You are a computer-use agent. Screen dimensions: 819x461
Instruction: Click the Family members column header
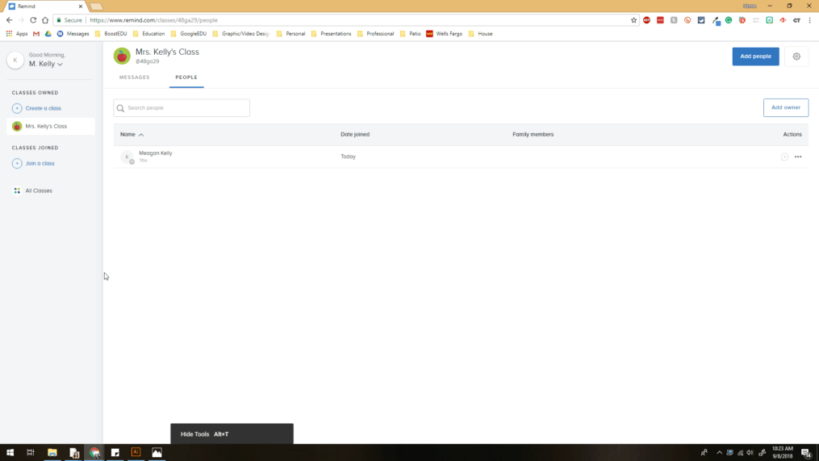click(533, 135)
